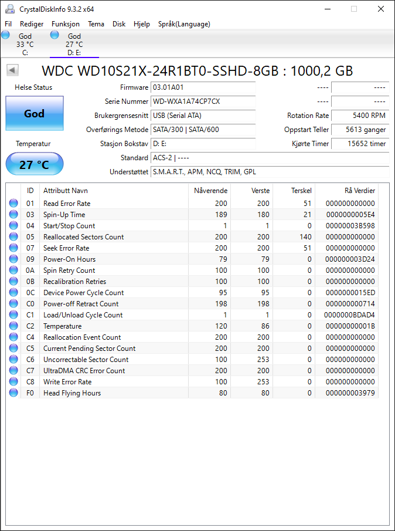Viewport: 395px width, 531px height.
Task: Click raw value 0000000005E4
Action: tap(350, 214)
